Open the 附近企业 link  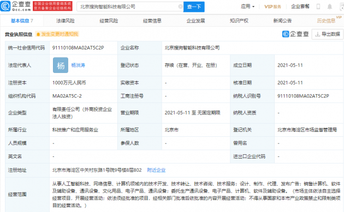(x=156, y=170)
